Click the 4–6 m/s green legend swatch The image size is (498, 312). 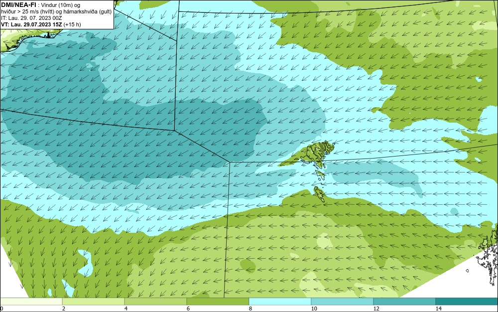click(155, 302)
